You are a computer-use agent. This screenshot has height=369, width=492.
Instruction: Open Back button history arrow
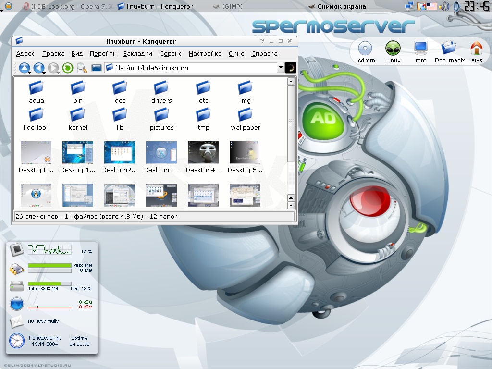click(44, 73)
